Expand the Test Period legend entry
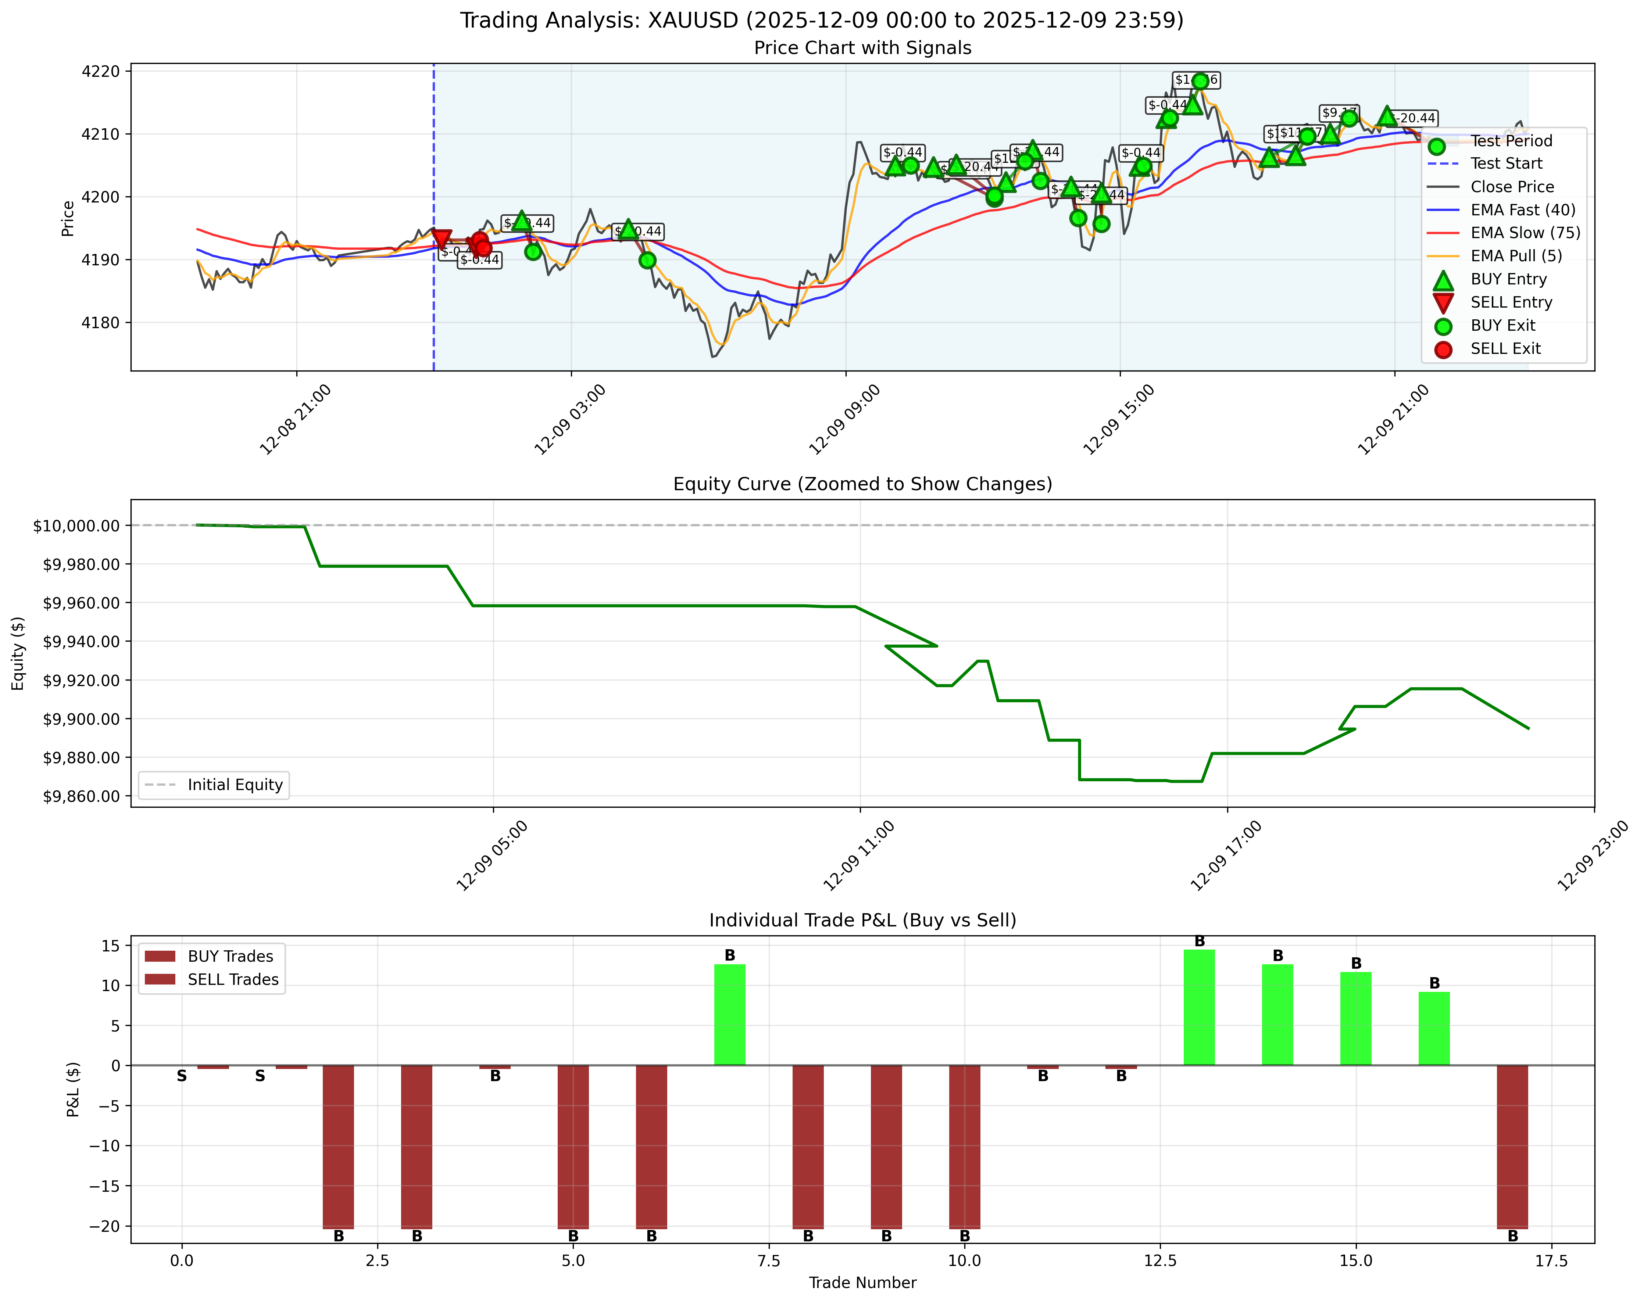Image resolution: width=1644 pixels, height=1302 pixels. [x=1512, y=141]
